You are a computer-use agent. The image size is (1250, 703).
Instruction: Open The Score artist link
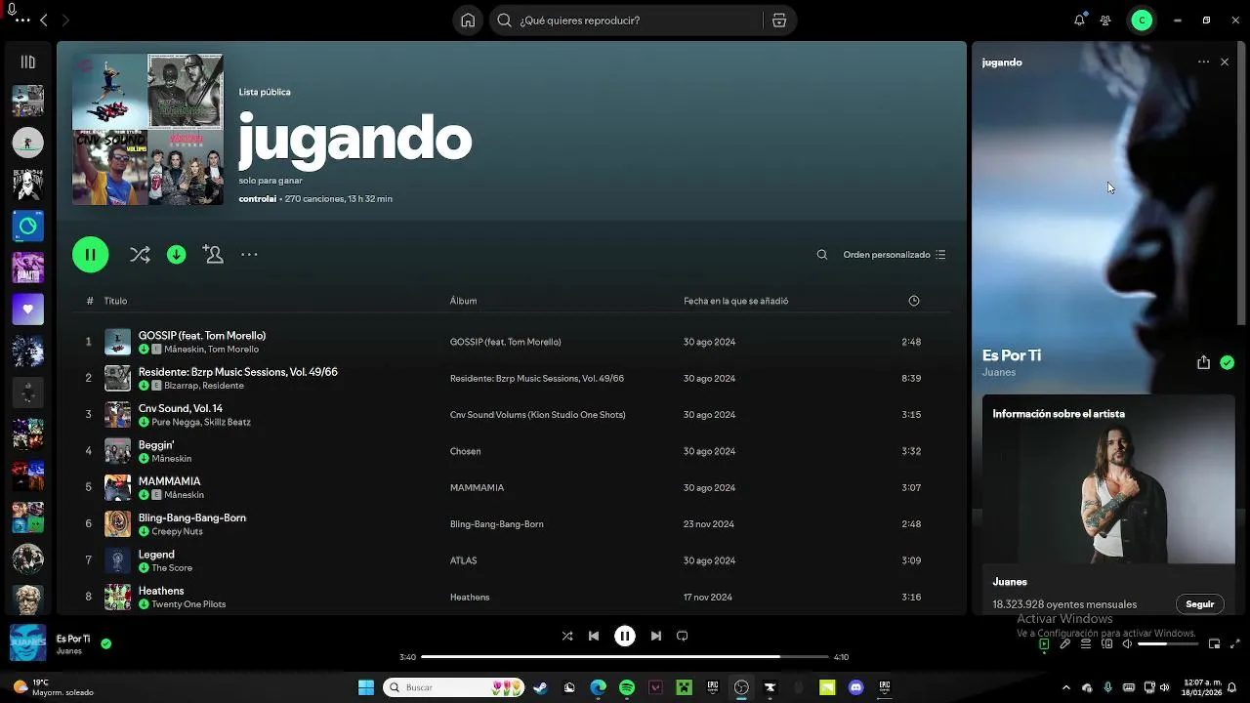172,568
